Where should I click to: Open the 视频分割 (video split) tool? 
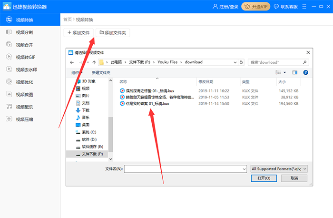tap(24, 32)
